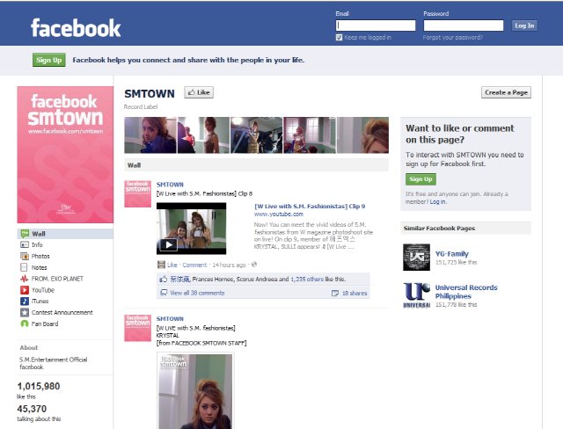Viewport: 563px width, 429px height.
Task: Open the Notes section
Action: (39, 267)
